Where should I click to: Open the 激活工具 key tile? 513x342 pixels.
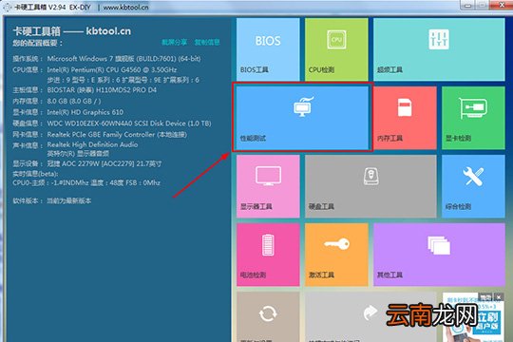coord(336,255)
